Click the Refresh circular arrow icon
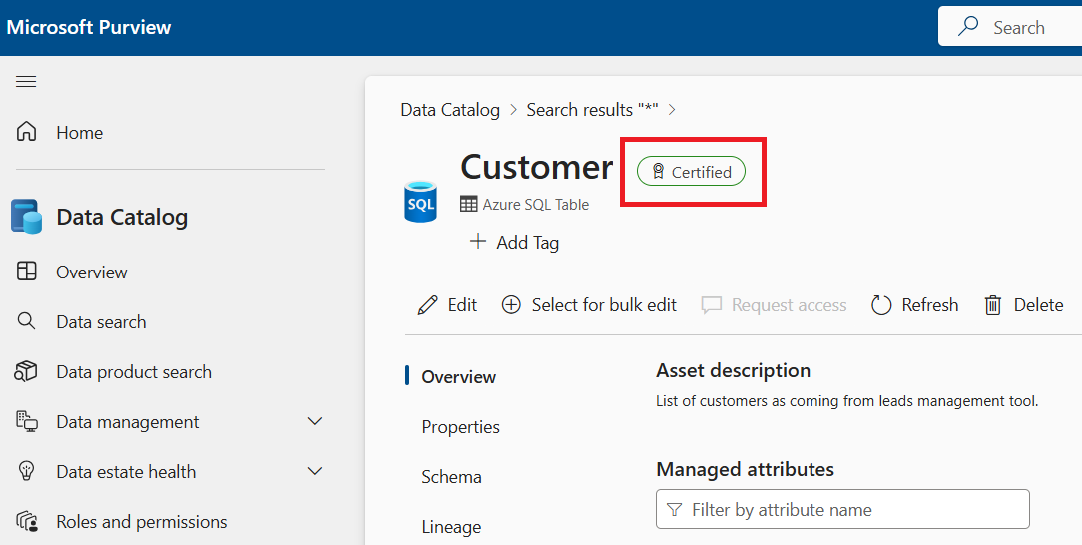 (881, 304)
